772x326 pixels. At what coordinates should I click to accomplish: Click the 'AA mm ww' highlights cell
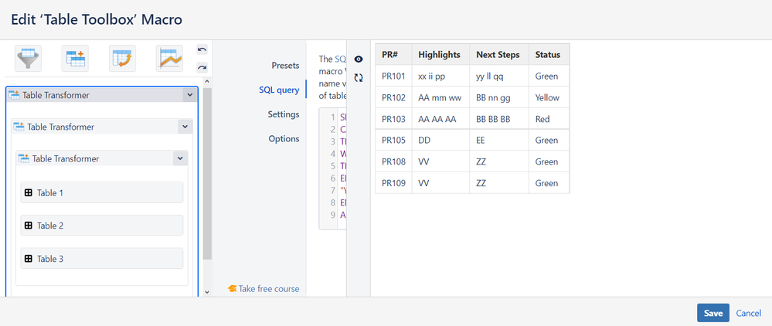[x=440, y=97]
